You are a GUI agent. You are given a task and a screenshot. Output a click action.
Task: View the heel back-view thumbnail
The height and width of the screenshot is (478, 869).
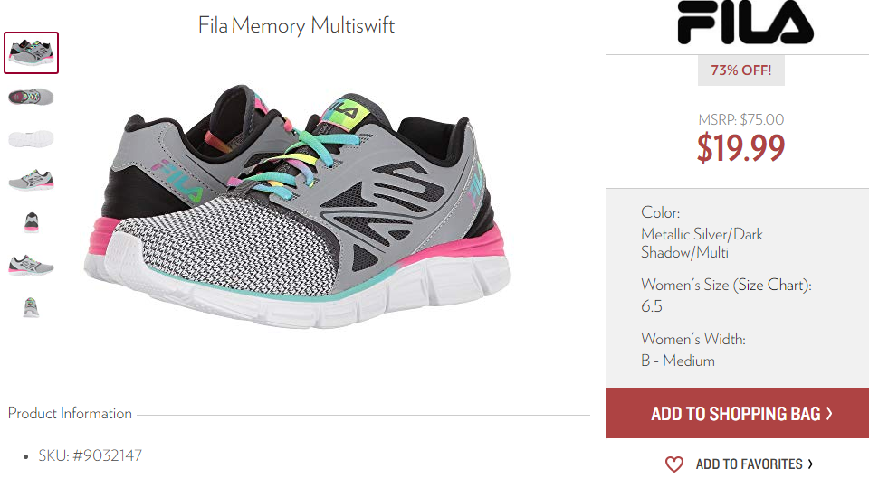[31, 222]
